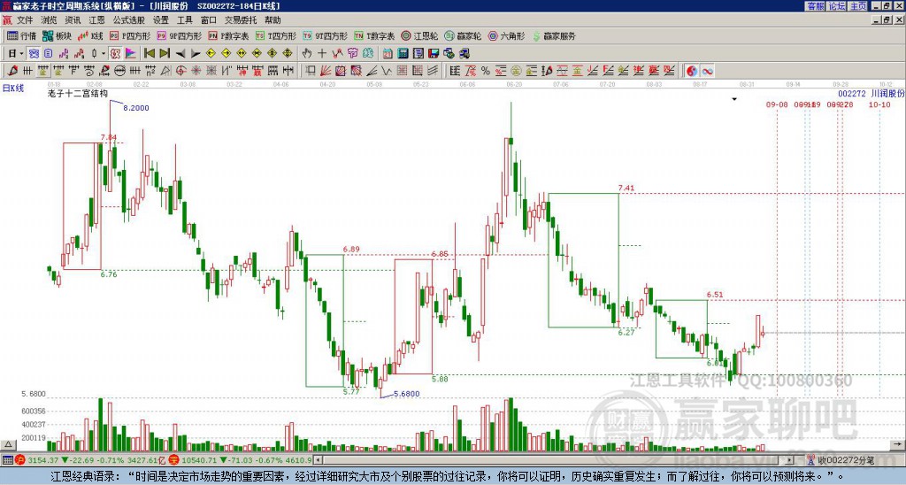Select the circle-with-lines cycle tool
Viewport: 906px width, 485px height.
[119, 71]
